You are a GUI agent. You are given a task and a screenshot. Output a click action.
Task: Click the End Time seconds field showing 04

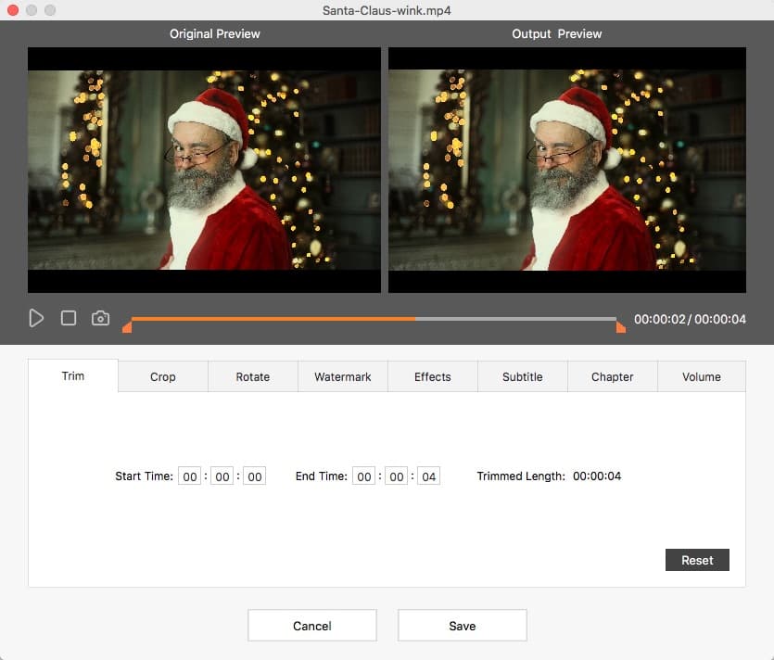(x=428, y=476)
